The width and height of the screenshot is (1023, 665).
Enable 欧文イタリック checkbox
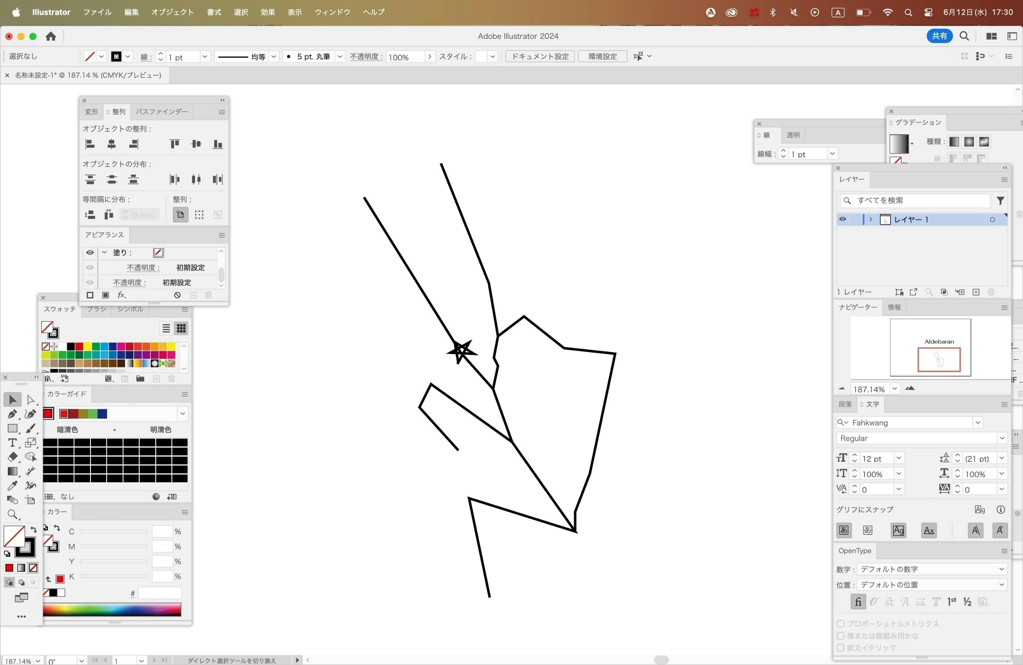[x=840, y=647]
